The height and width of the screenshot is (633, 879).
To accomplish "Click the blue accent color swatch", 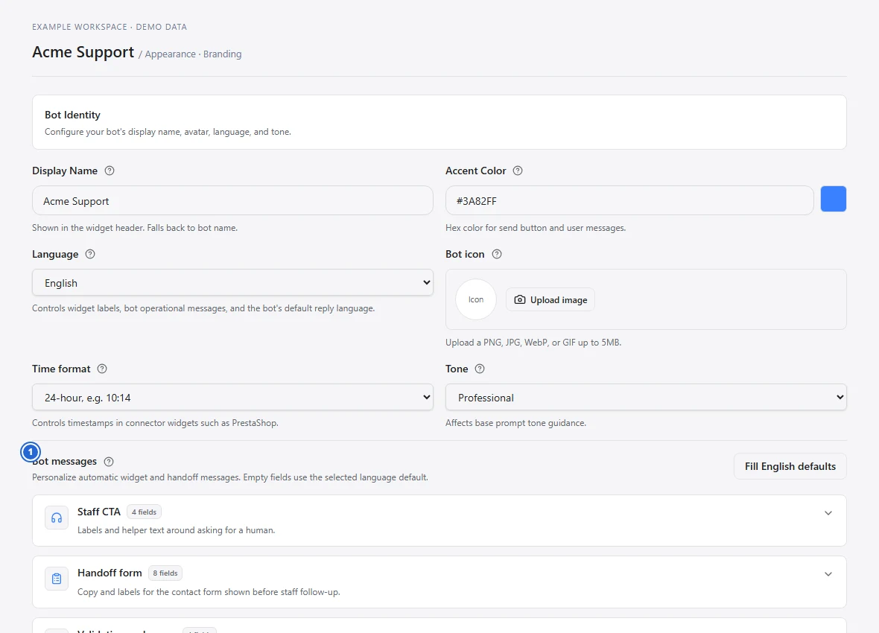I will 834,199.
